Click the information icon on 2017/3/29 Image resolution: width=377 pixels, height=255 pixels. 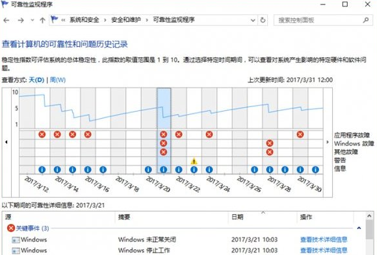coord(285,170)
